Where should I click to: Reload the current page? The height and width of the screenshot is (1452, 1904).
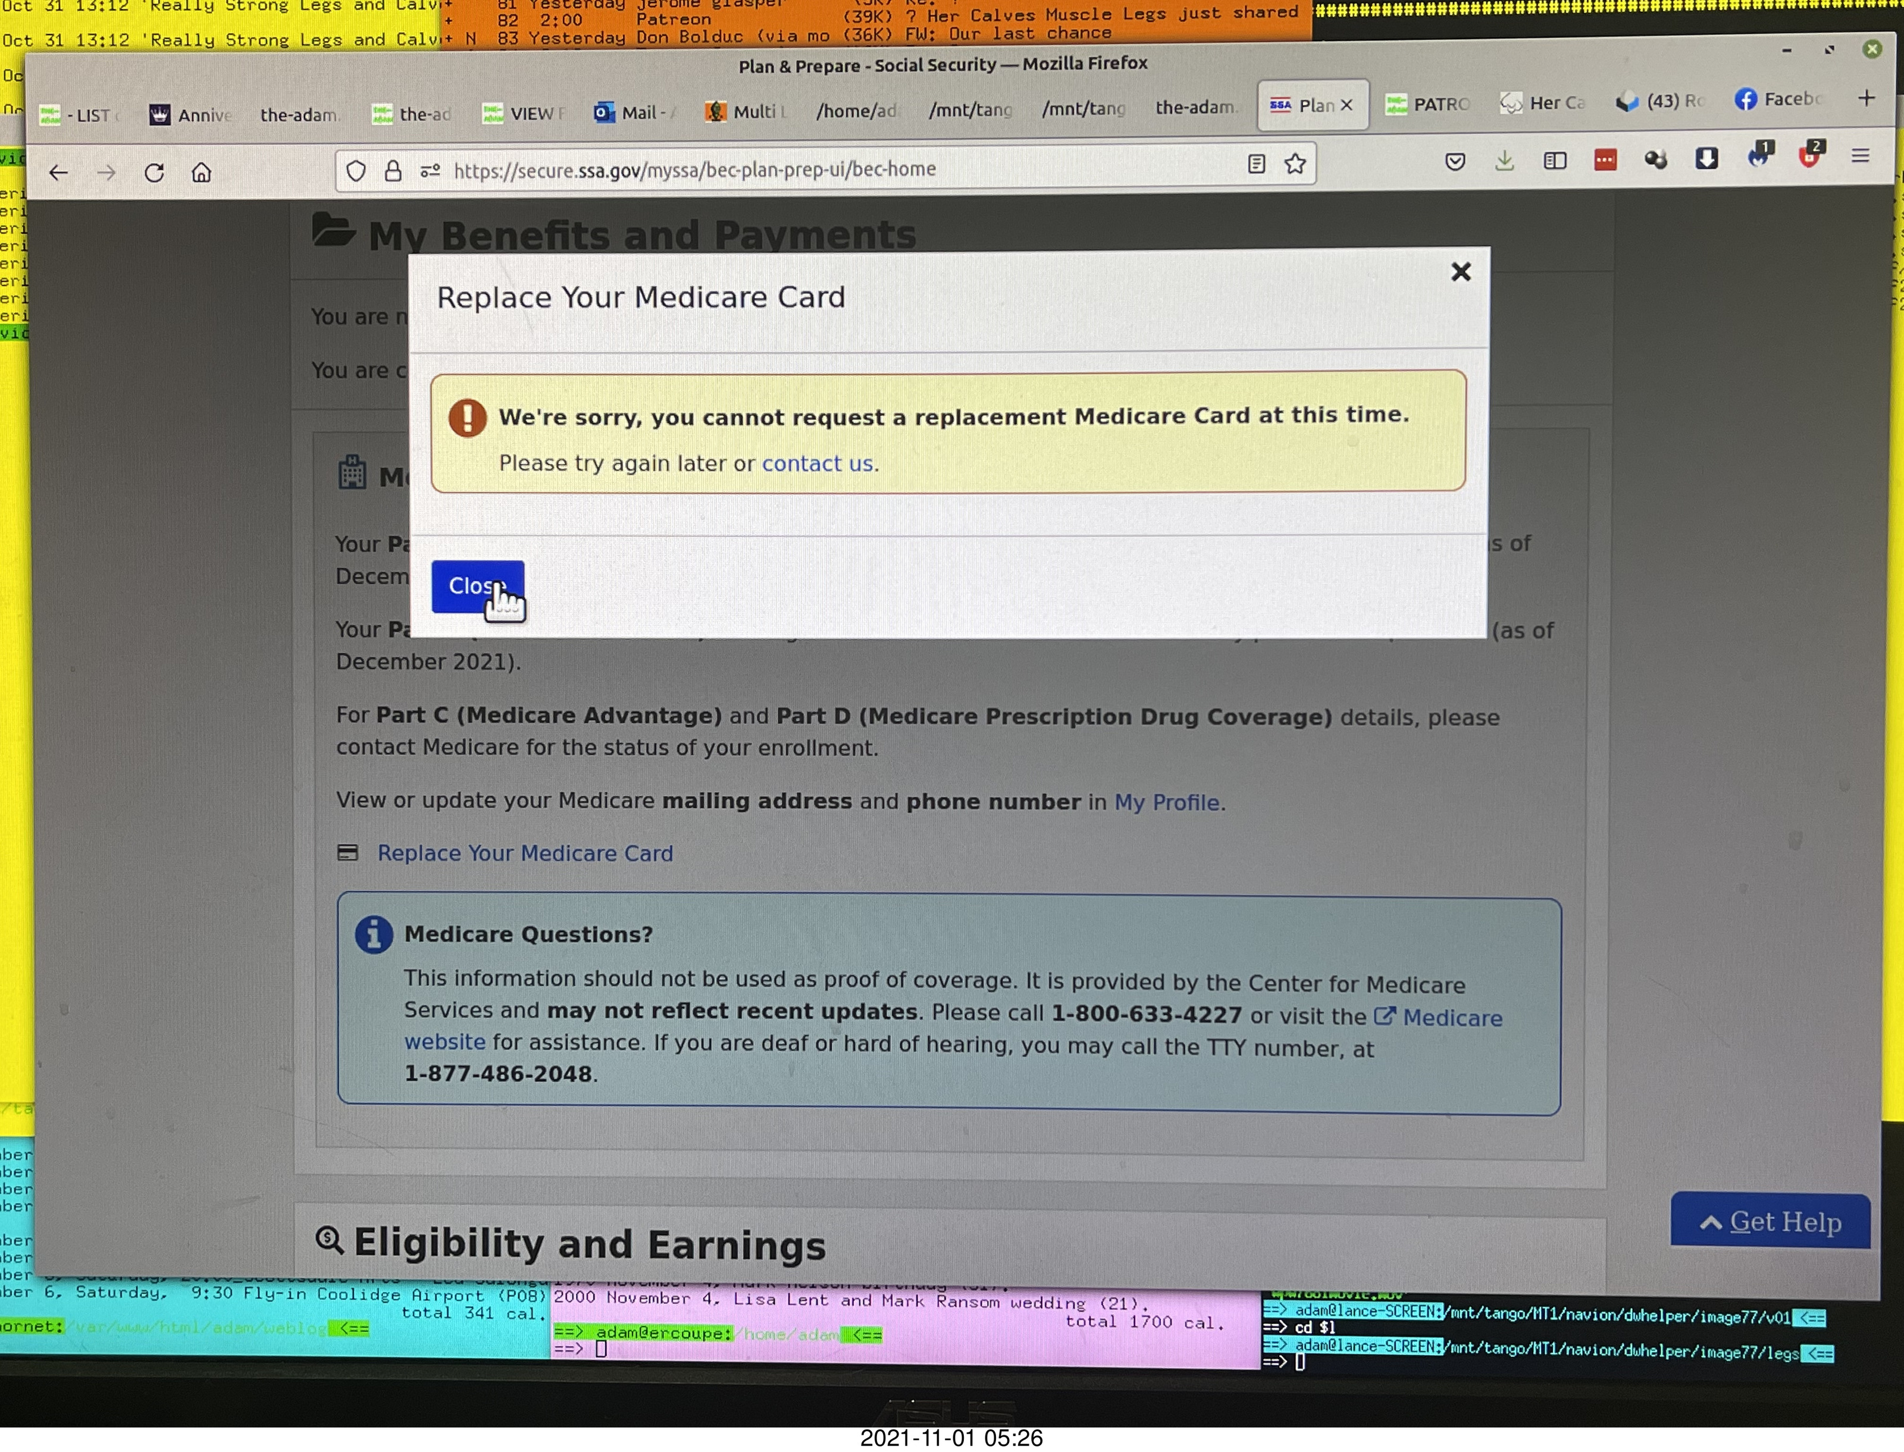155,173
